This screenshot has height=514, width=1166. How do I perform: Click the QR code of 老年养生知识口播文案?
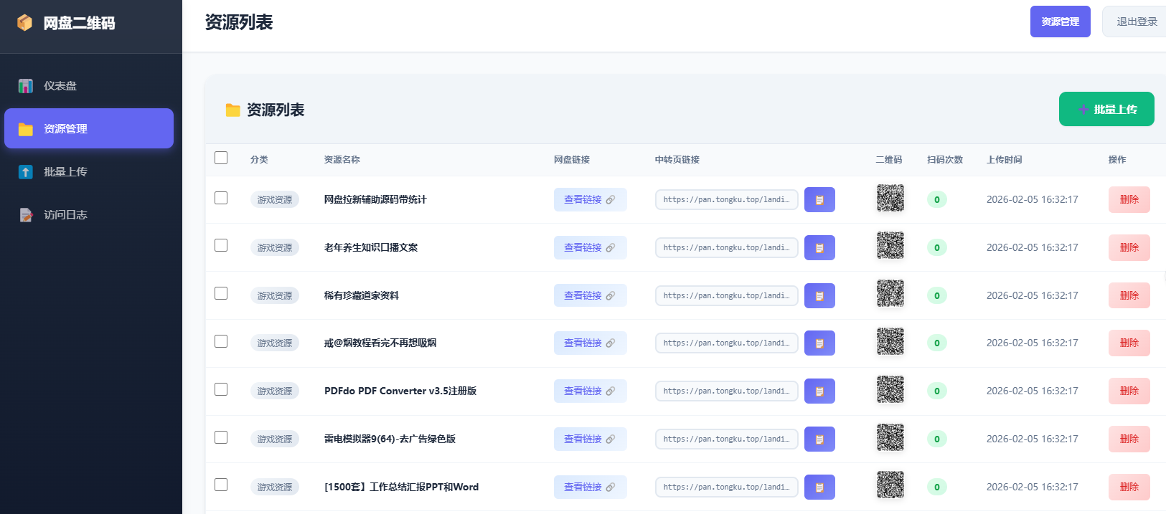(x=890, y=246)
